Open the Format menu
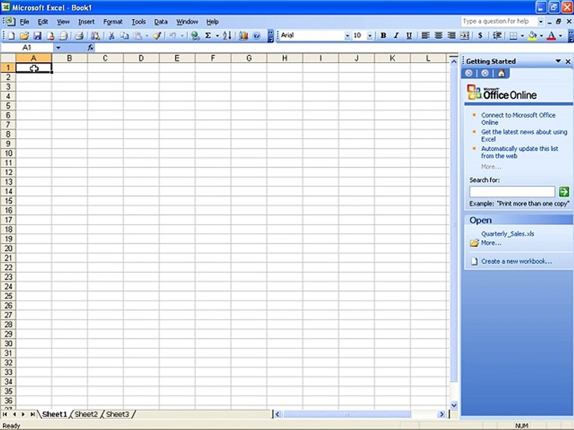The image size is (574, 430). tap(113, 22)
